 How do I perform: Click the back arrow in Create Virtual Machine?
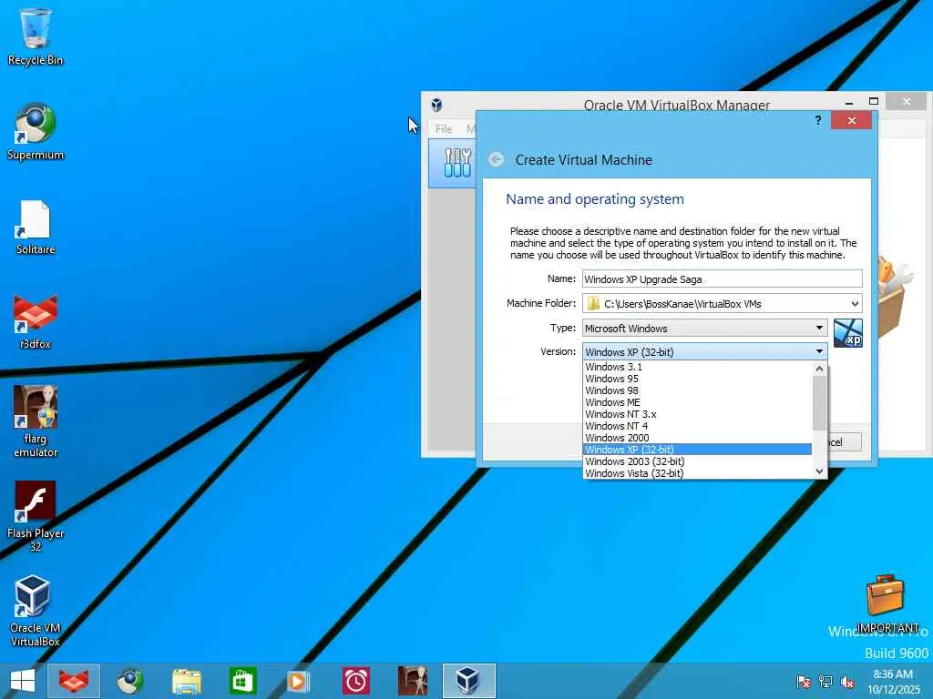point(497,159)
